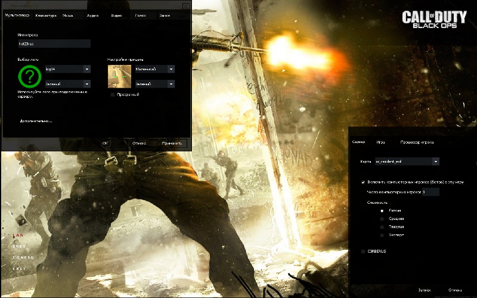Select the Игра tab in server window
Viewport: 477px width, 298px height.
(380, 142)
